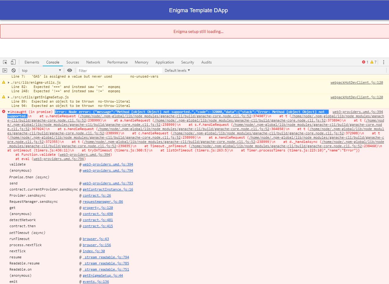The height and width of the screenshot is (284, 389).
Task: Click the console Filter input field
Action: 119,70
